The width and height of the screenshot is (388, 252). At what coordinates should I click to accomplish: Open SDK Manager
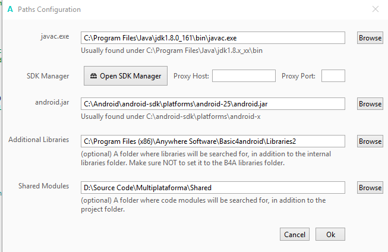pyautogui.click(x=125, y=76)
